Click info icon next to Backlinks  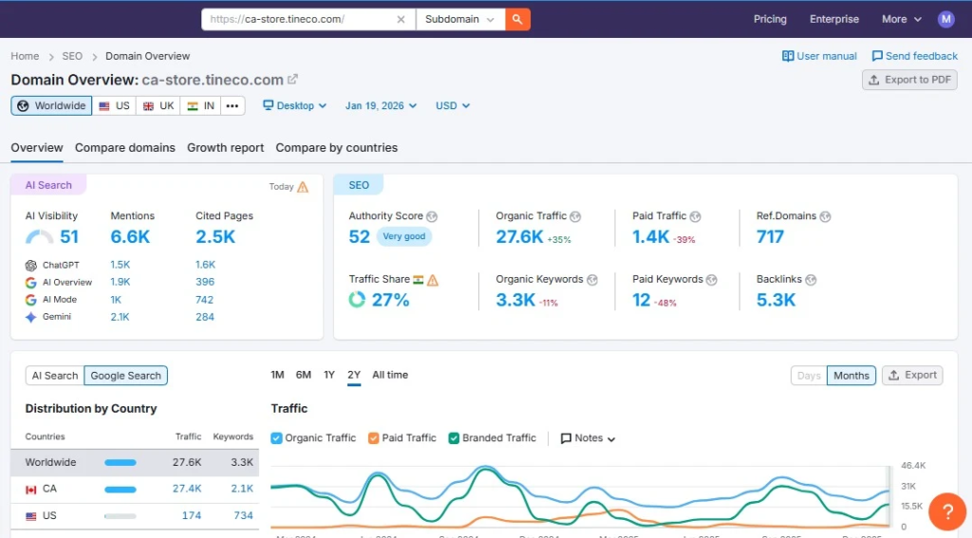pyautogui.click(x=812, y=280)
